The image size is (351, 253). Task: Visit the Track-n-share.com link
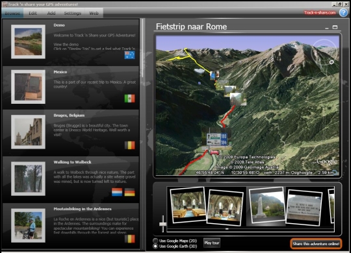pos(320,12)
